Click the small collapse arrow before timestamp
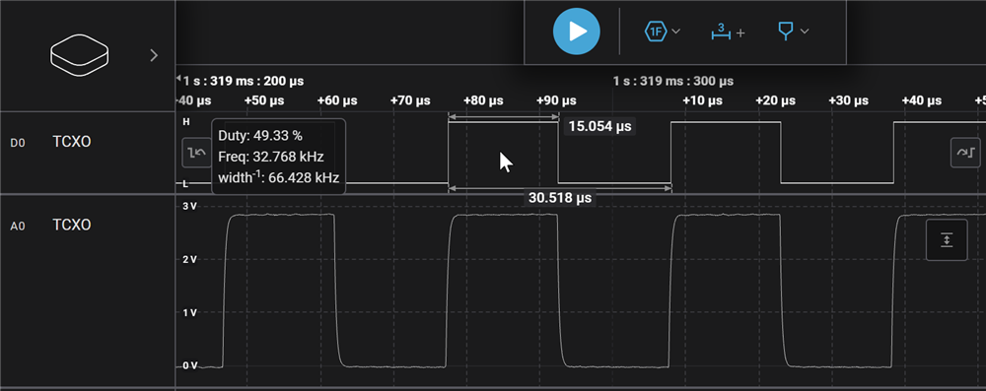This screenshot has width=986, height=391. pyautogui.click(x=178, y=78)
